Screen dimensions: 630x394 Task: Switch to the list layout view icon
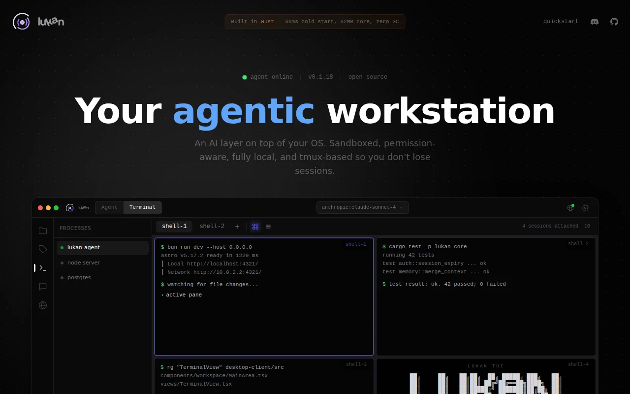268,227
